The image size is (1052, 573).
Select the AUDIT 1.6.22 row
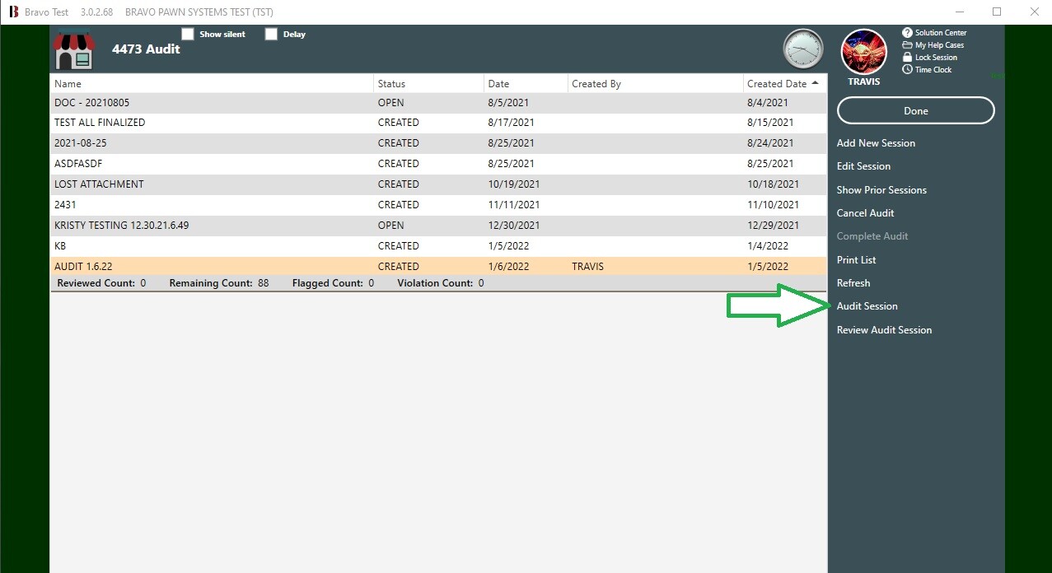pos(438,267)
